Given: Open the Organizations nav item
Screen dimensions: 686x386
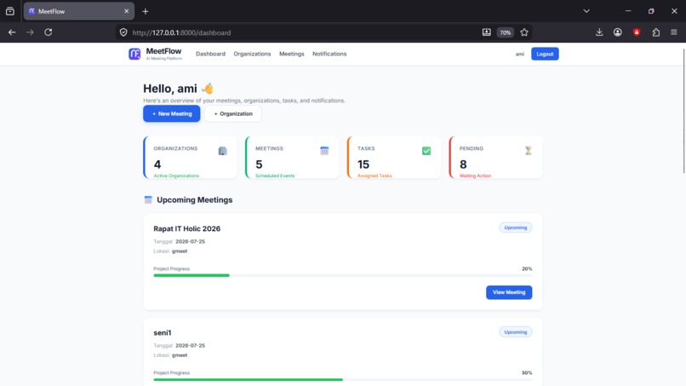Looking at the screenshot, I should 252,54.
